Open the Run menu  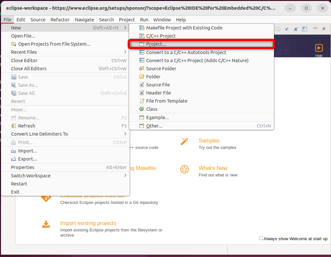click(x=144, y=20)
